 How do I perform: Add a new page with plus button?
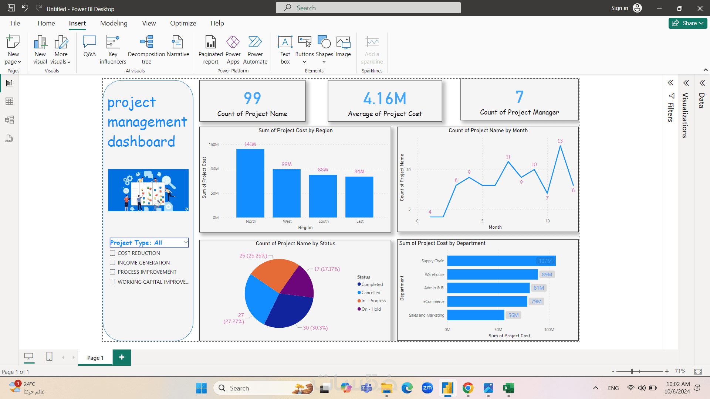click(122, 357)
